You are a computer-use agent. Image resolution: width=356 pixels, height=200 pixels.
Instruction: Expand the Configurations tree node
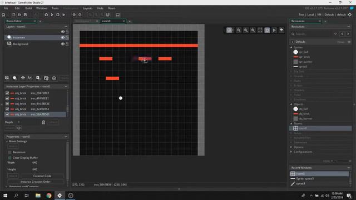point(291,152)
